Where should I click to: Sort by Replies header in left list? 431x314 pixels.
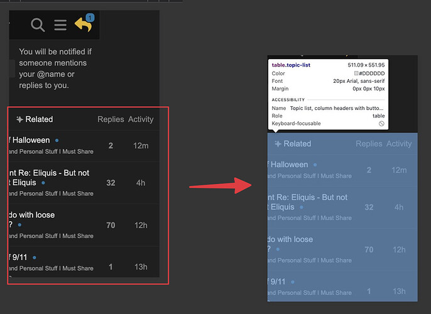point(111,119)
